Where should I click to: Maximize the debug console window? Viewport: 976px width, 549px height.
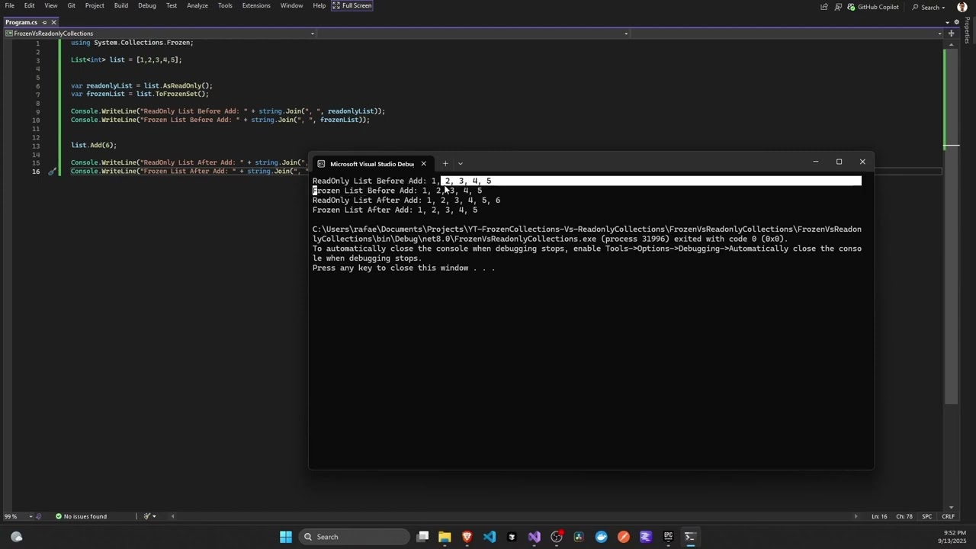coord(839,162)
